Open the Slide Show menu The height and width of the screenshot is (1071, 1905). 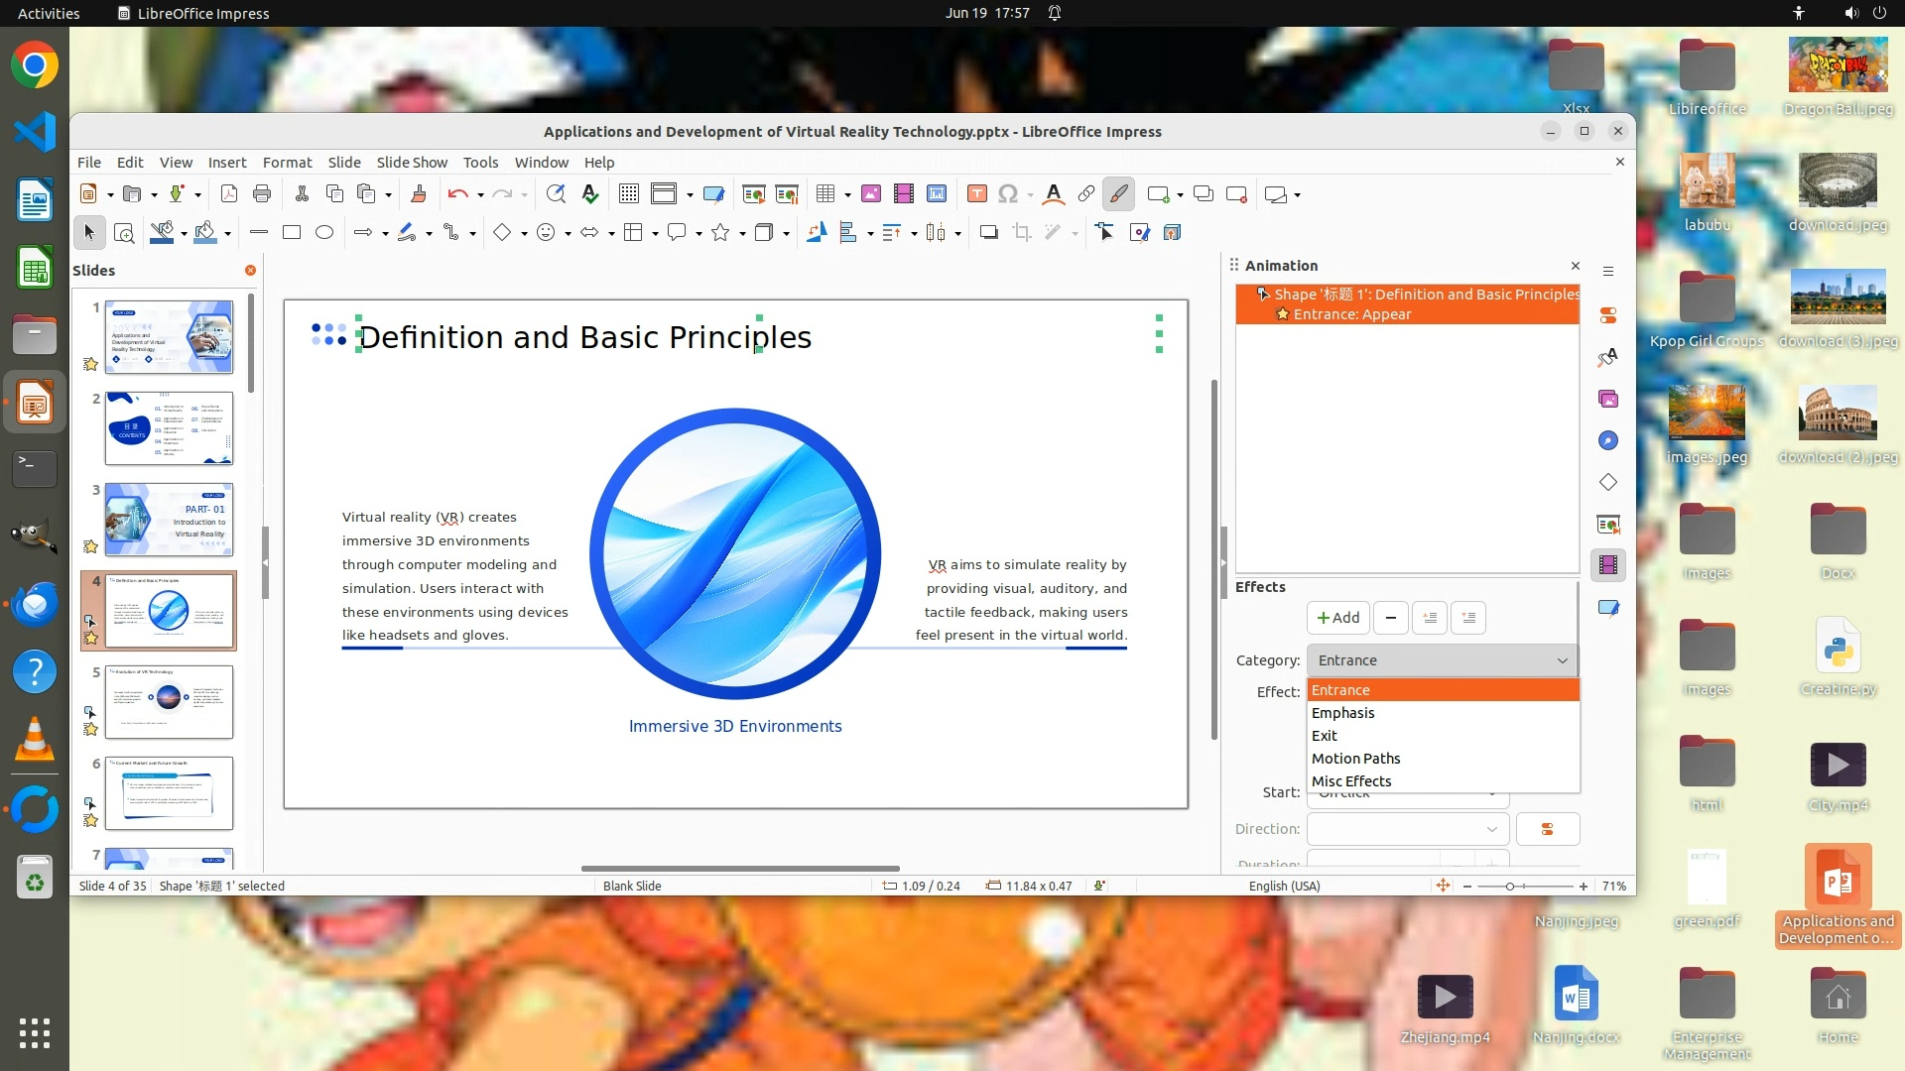[x=411, y=163]
